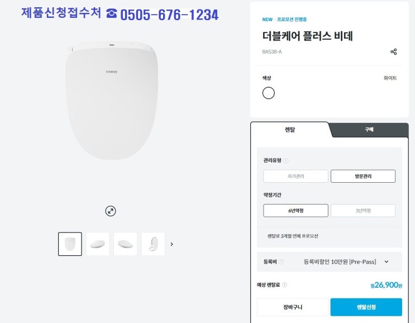Choose the 3년약정 contract period
The height and width of the screenshot is (323, 415).
[362, 211]
